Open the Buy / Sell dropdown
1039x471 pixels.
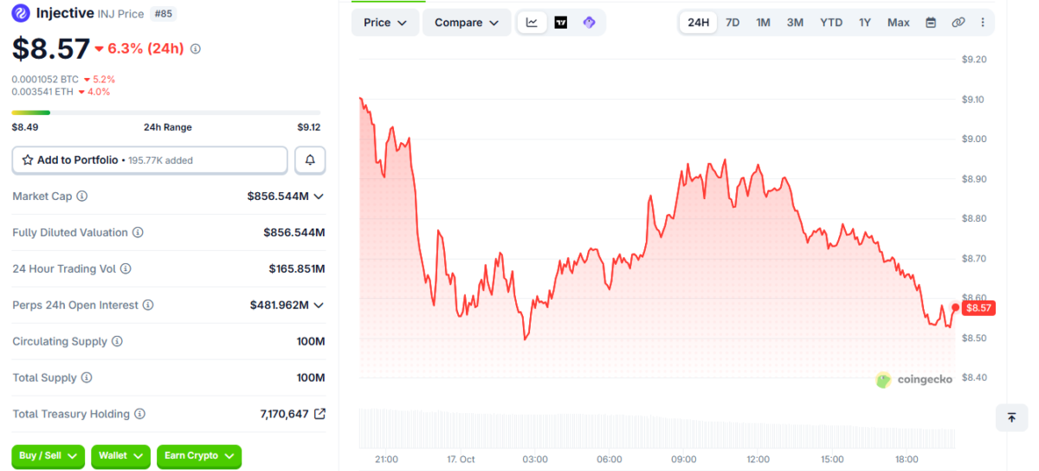pos(48,456)
